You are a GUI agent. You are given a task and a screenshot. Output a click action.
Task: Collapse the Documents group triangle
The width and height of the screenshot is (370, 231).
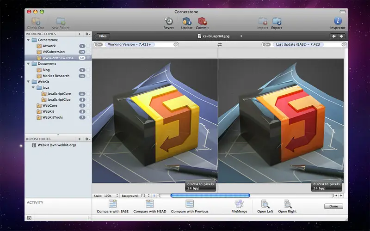pos(28,64)
